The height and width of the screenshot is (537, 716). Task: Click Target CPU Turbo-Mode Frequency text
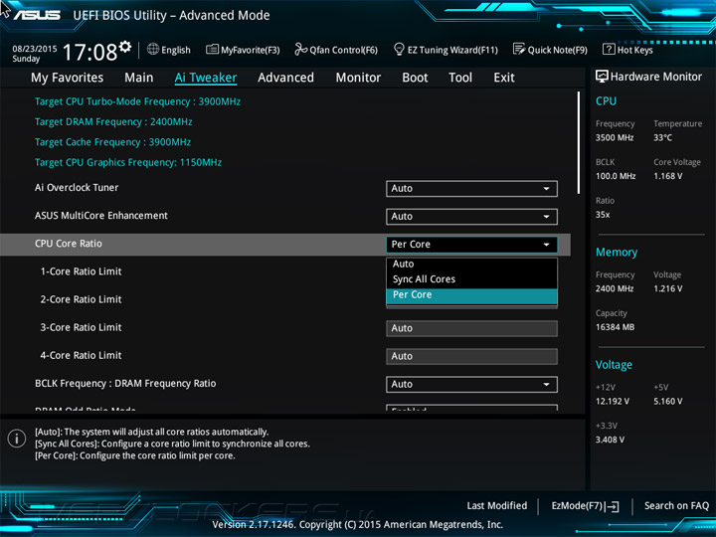[x=137, y=101]
